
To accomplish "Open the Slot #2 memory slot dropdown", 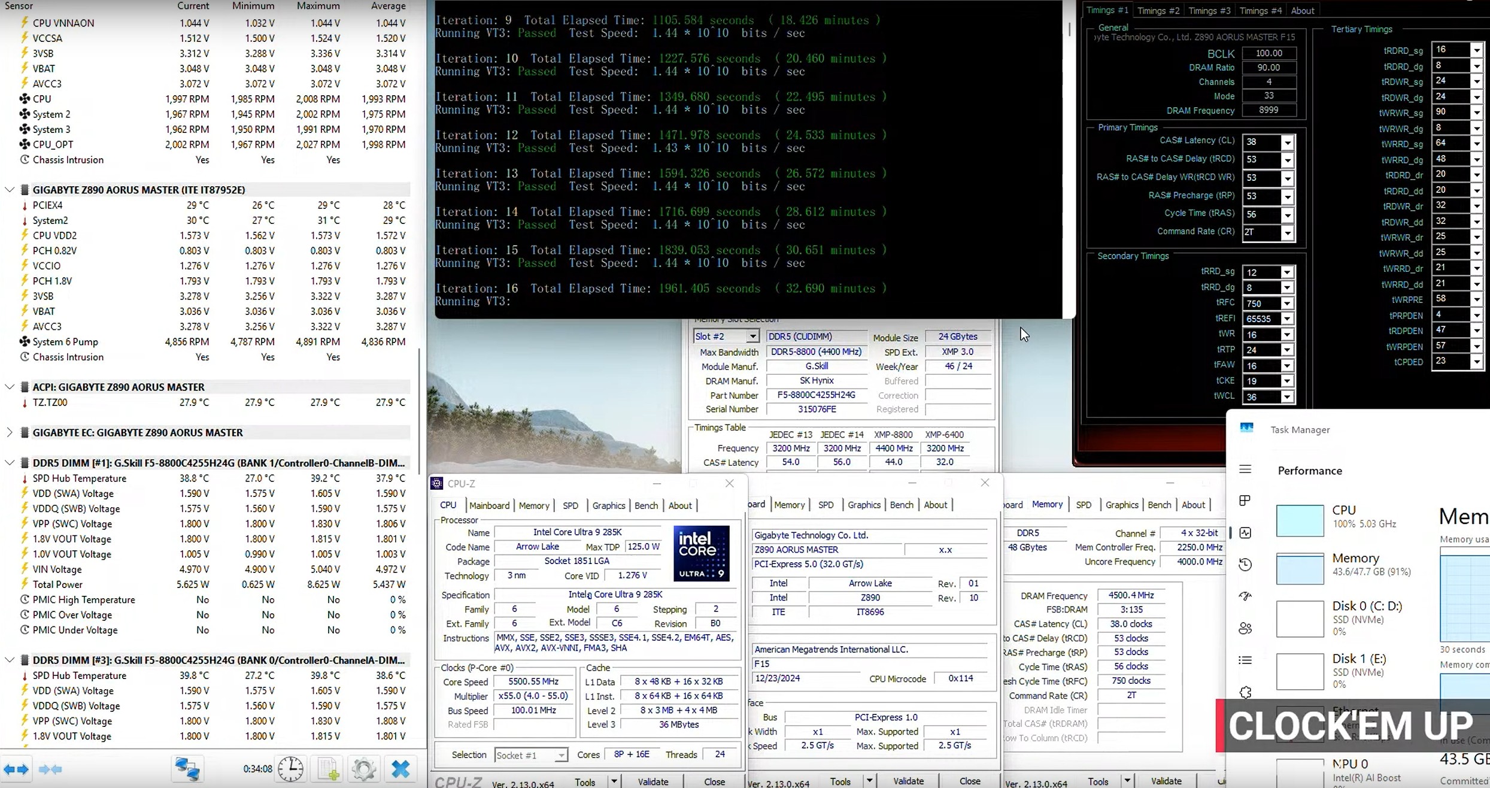I will 752,337.
